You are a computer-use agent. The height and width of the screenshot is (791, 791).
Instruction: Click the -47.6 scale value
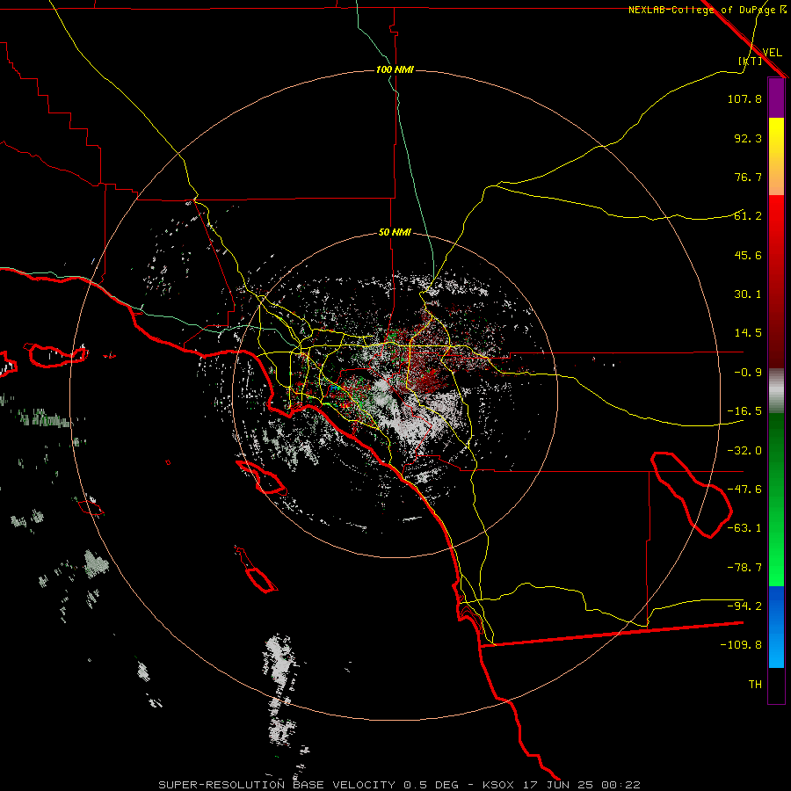[744, 490]
